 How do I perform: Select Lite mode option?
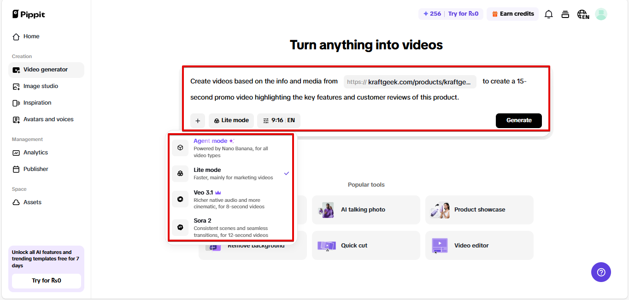(231, 173)
